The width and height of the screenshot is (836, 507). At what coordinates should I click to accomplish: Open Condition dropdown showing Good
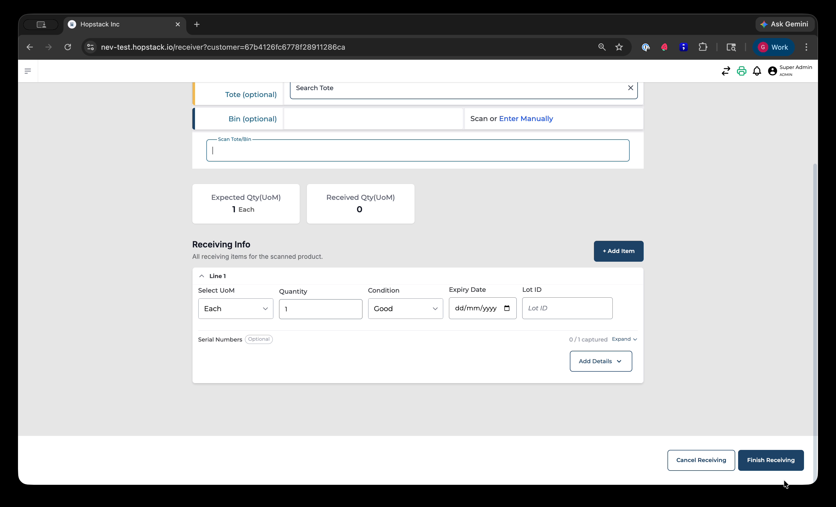[406, 308]
